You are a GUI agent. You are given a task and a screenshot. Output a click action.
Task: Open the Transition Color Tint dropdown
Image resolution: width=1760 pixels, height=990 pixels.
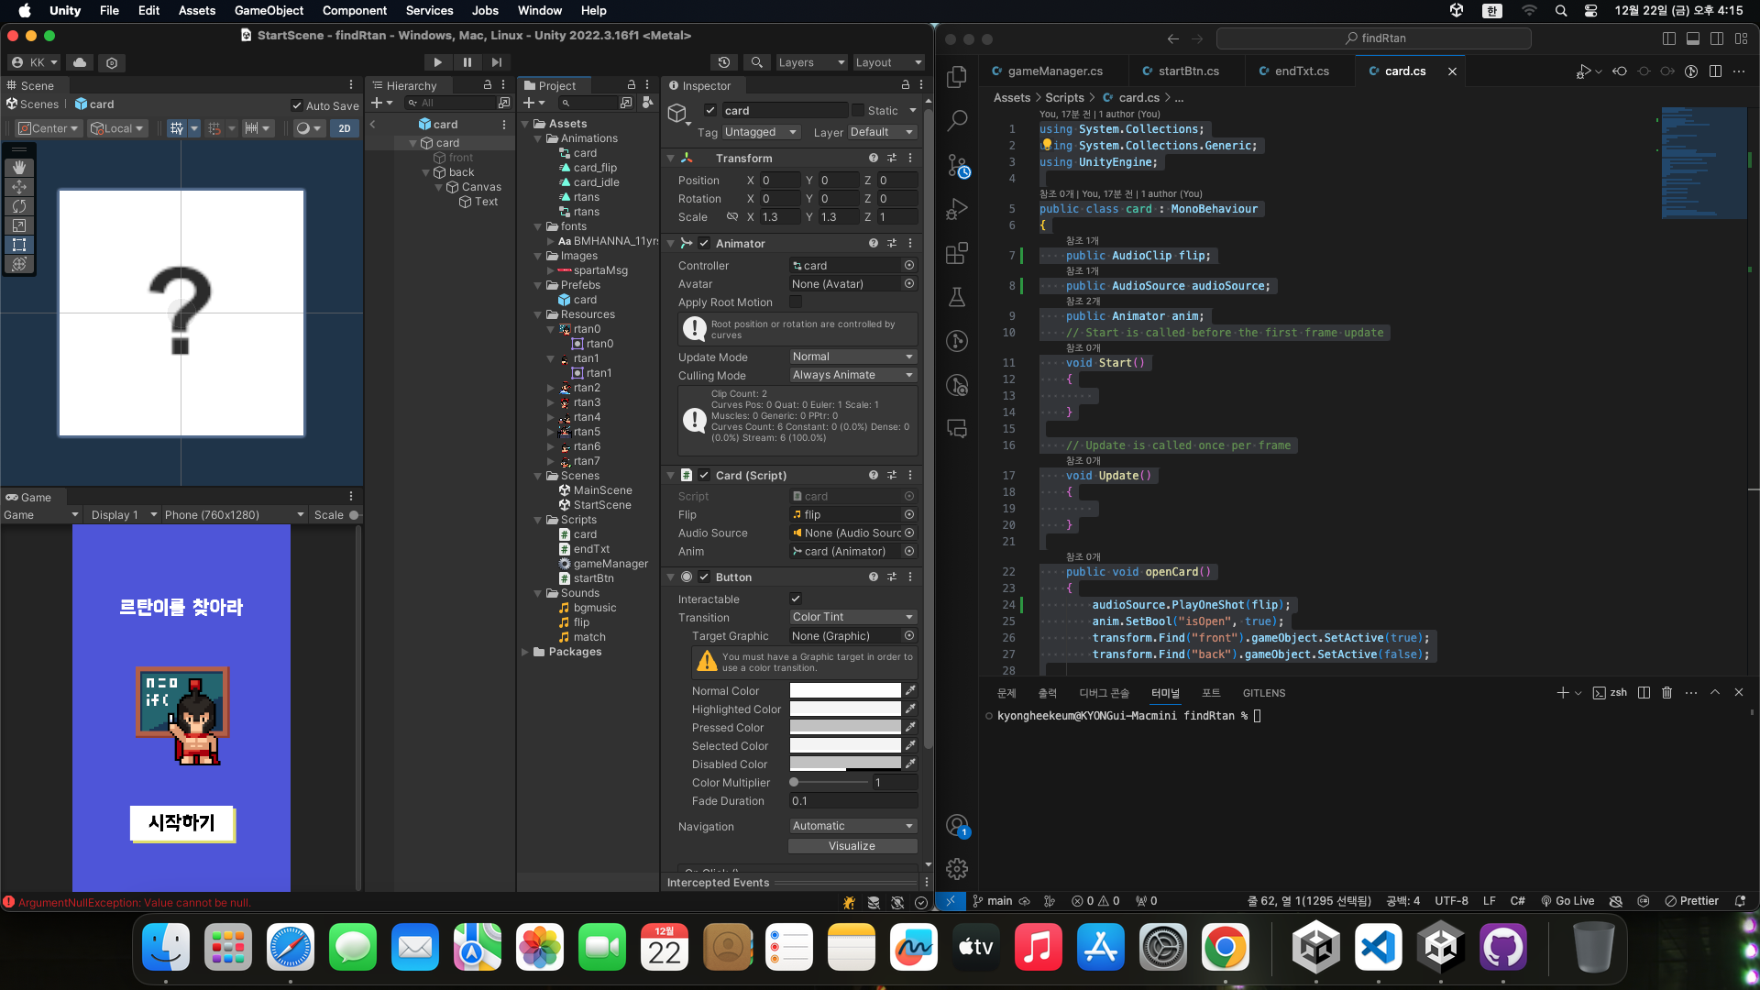point(852,617)
